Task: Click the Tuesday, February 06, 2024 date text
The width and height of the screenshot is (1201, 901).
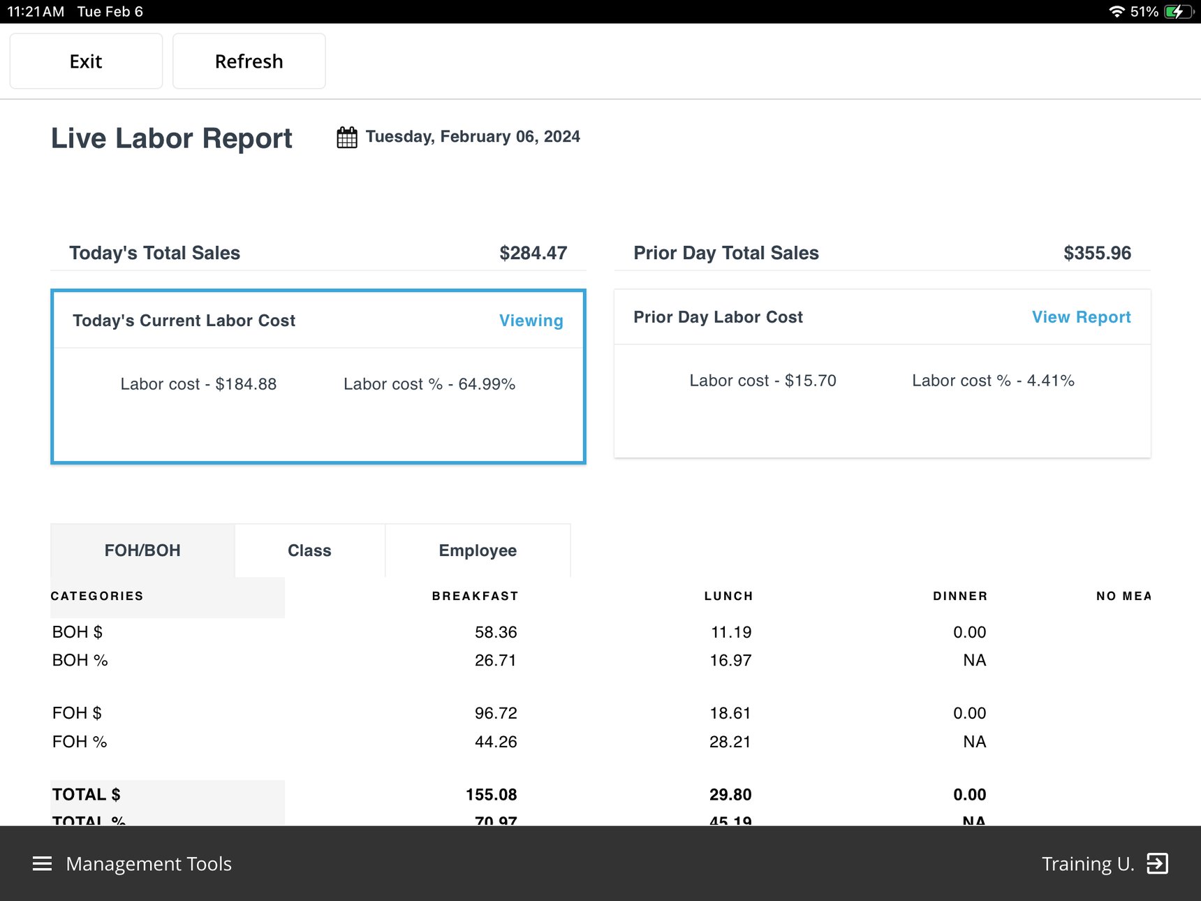Action: 472,136
